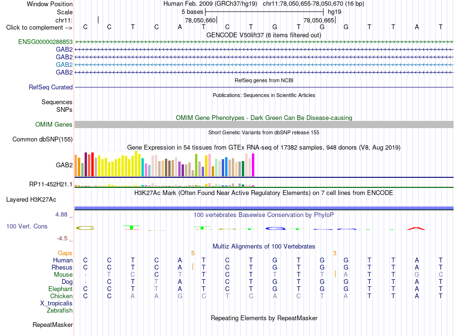Click the H3K27Ac Mark track title
The height and width of the screenshot is (336, 454).
pyautogui.click(x=264, y=193)
